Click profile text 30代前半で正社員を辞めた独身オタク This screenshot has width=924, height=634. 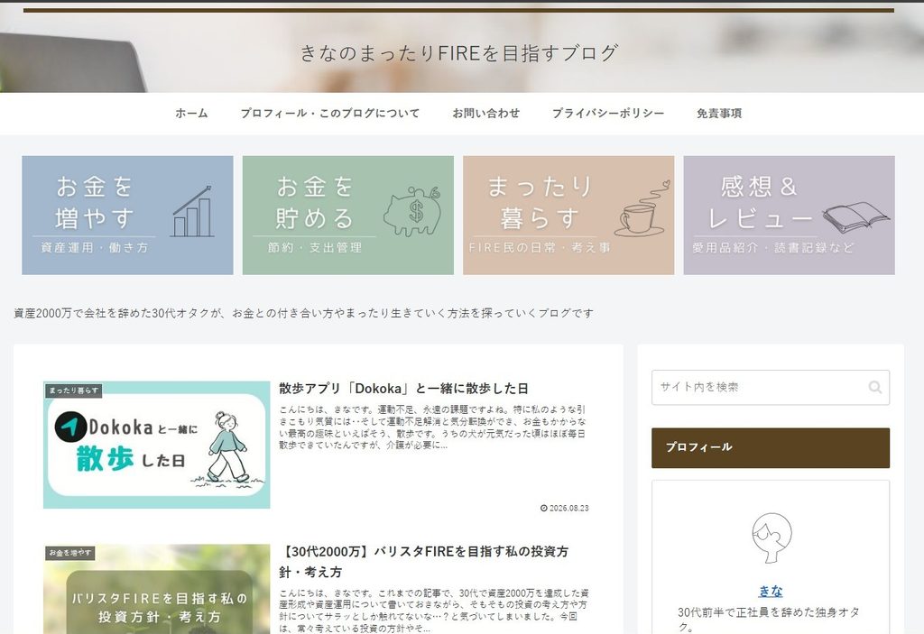(x=769, y=620)
